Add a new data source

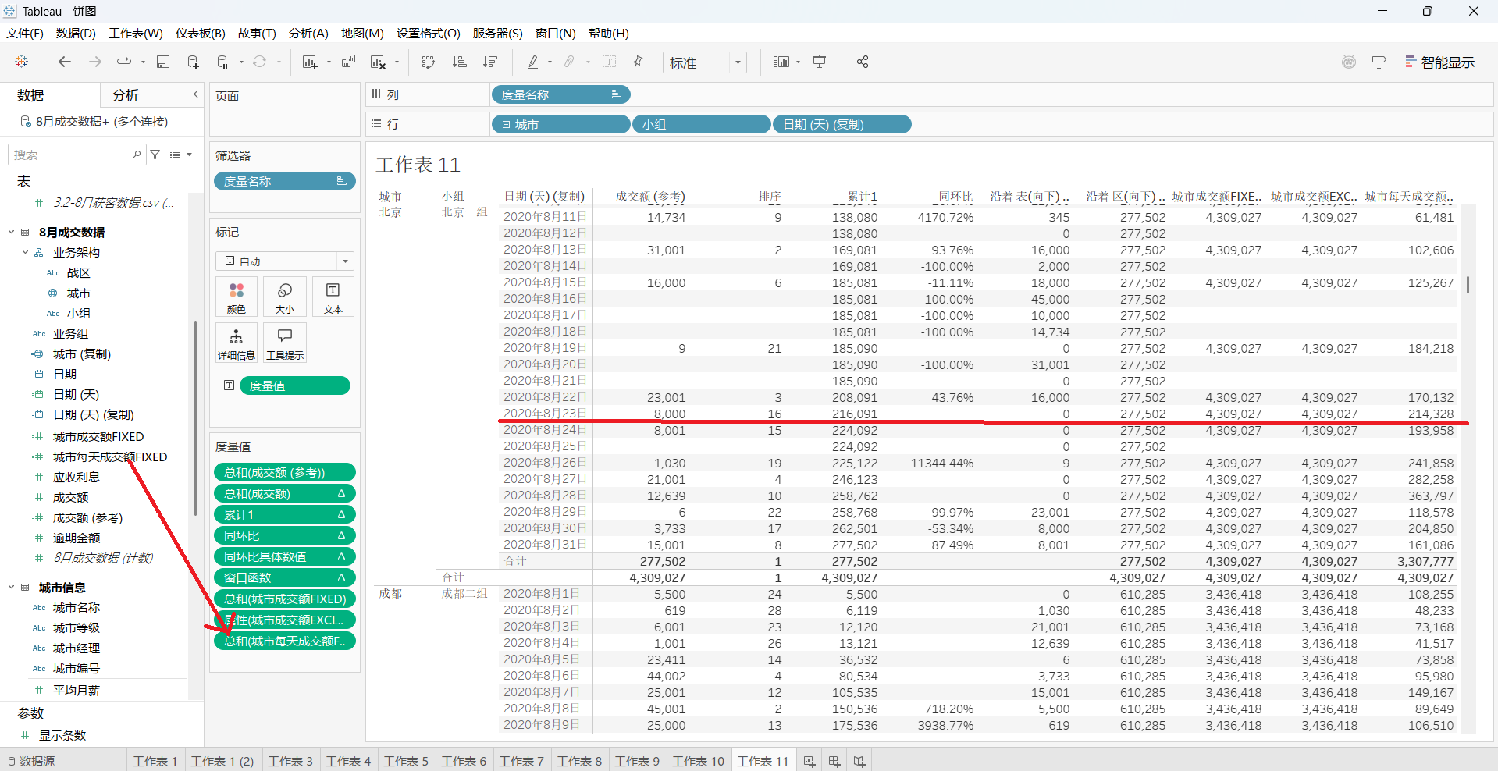click(193, 62)
